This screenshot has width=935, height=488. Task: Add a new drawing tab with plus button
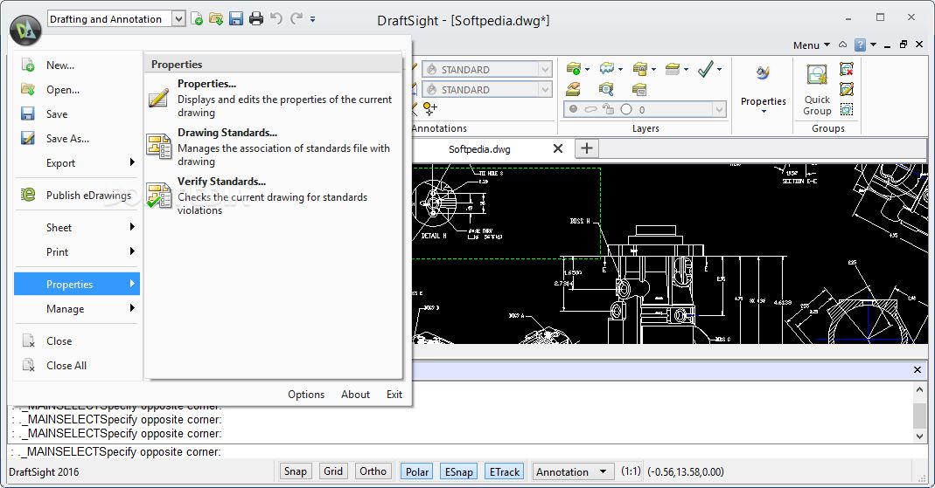[587, 148]
